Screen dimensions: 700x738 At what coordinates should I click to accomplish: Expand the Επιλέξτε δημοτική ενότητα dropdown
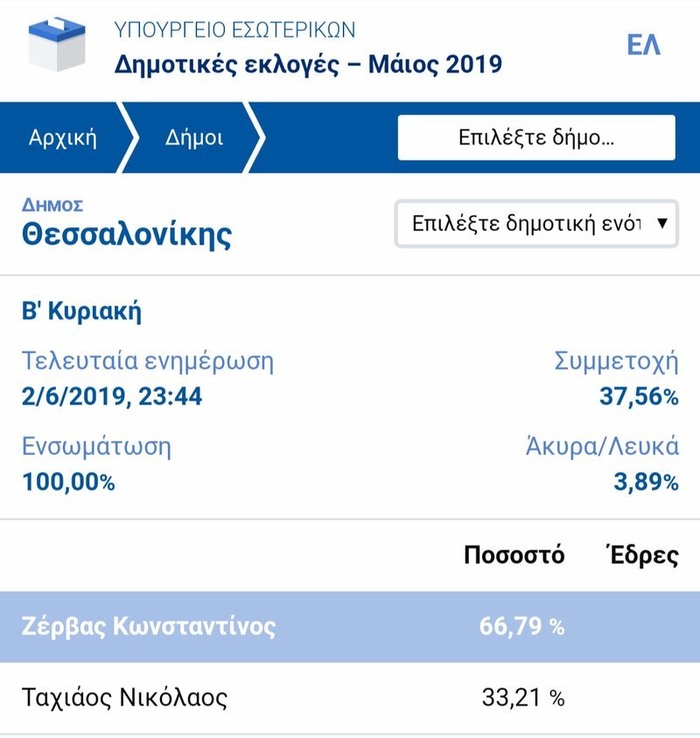point(535,223)
